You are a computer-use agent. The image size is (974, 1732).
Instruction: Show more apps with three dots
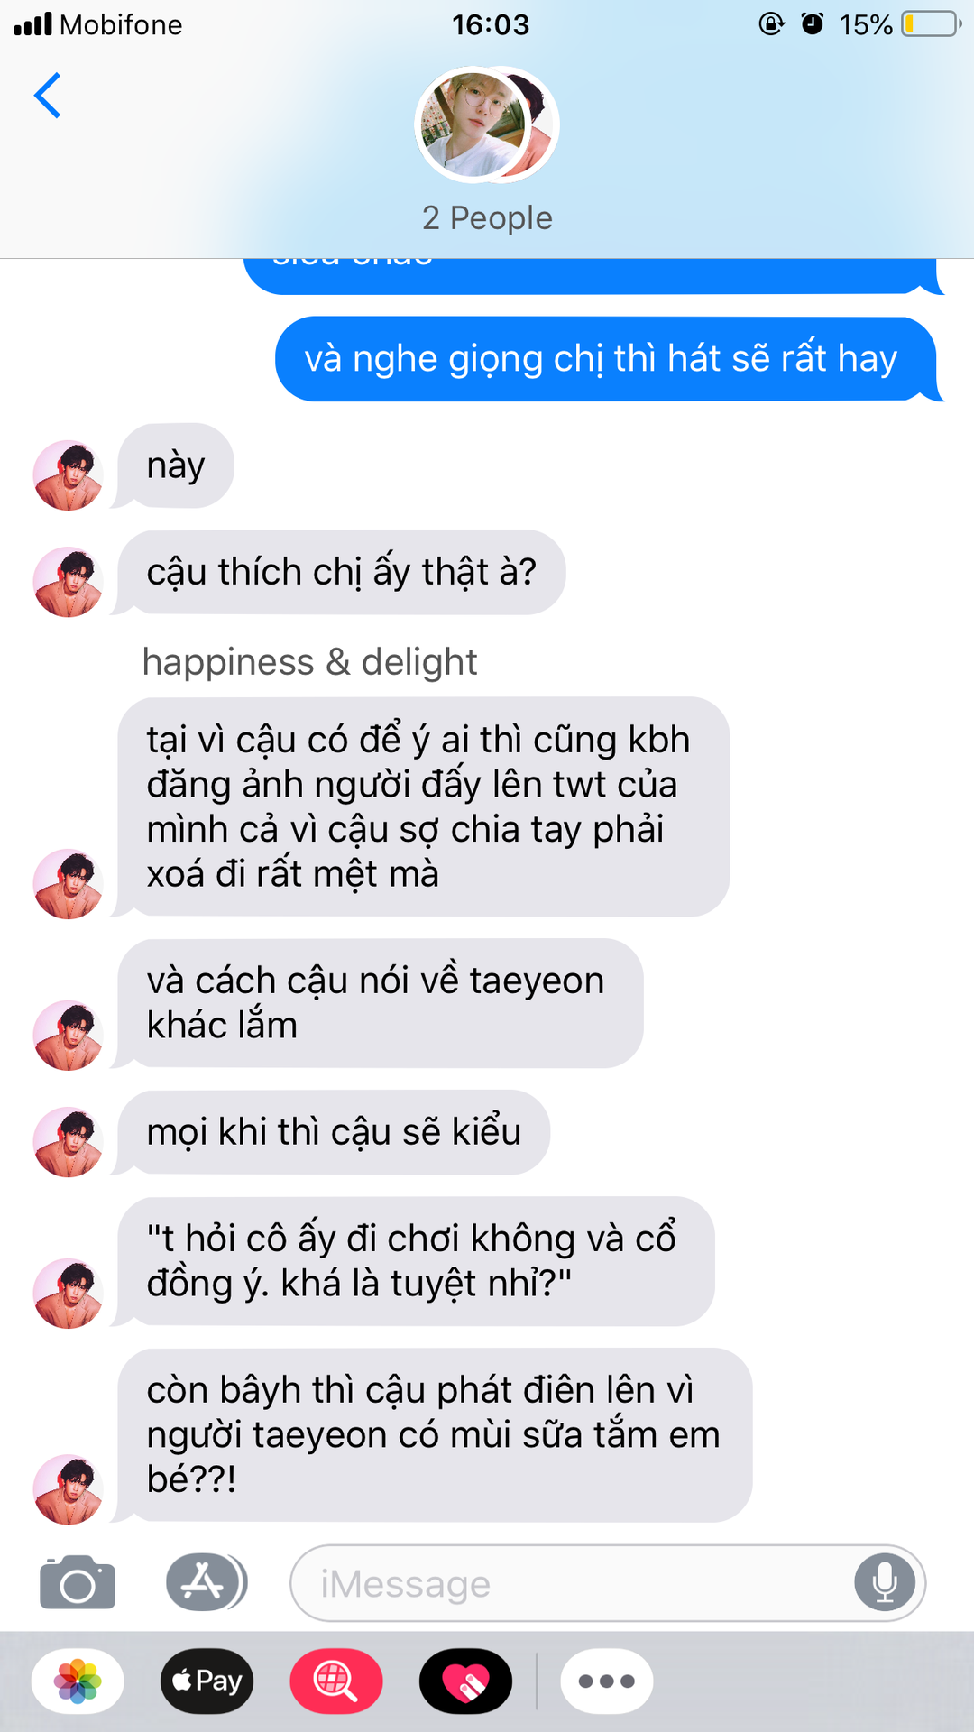tap(607, 1681)
